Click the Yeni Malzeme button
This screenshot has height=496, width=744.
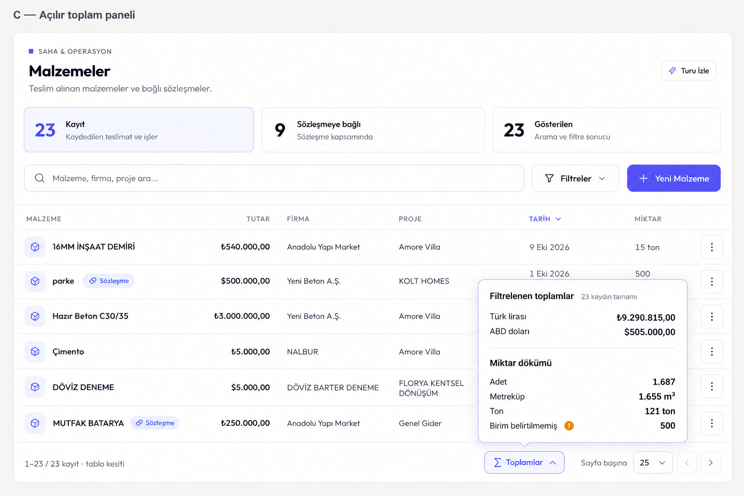click(674, 178)
